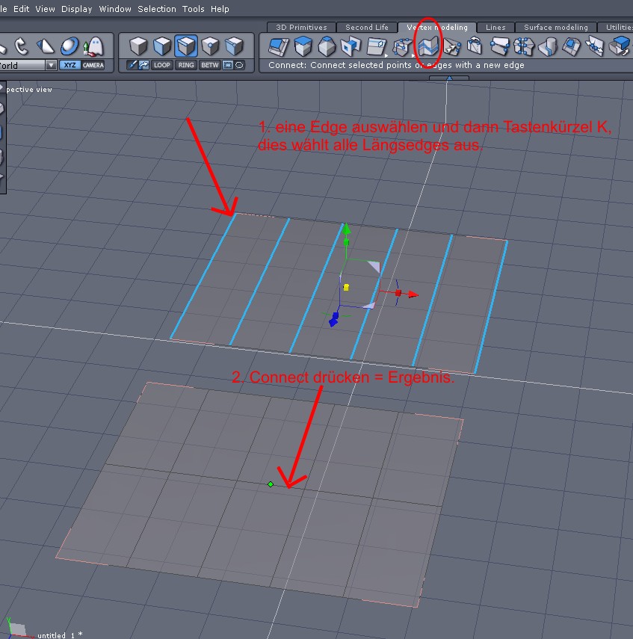Click the red X-axis manipulator arrow
This screenshot has height=639, width=633.
point(413,294)
